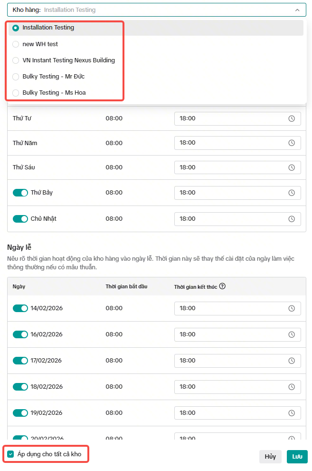Pick Bulky Testing - Mr Đức option
Viewport: 312px width, 471px height.
click(53, 77)
